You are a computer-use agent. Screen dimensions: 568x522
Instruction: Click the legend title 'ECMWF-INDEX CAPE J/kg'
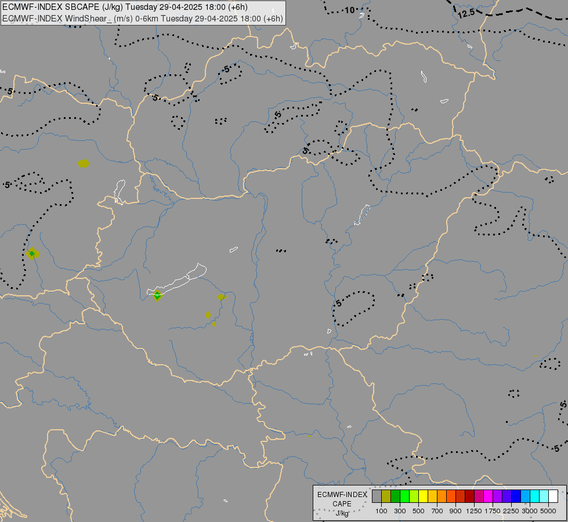(342, 503)
